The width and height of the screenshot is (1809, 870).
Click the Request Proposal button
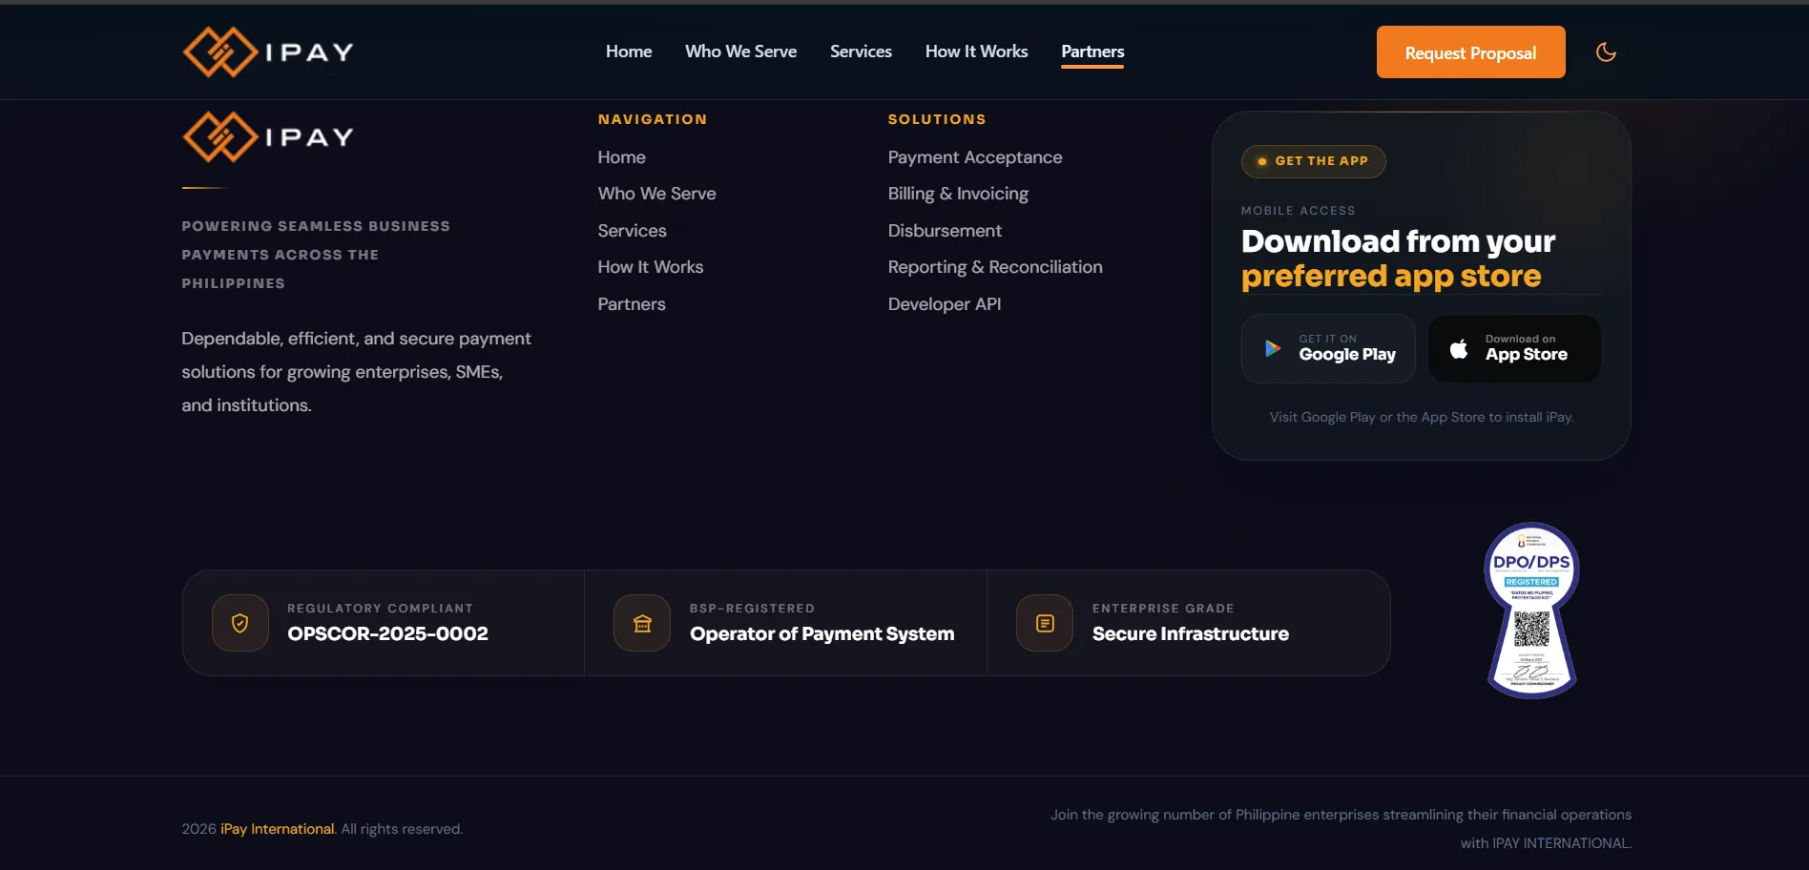1470,52
